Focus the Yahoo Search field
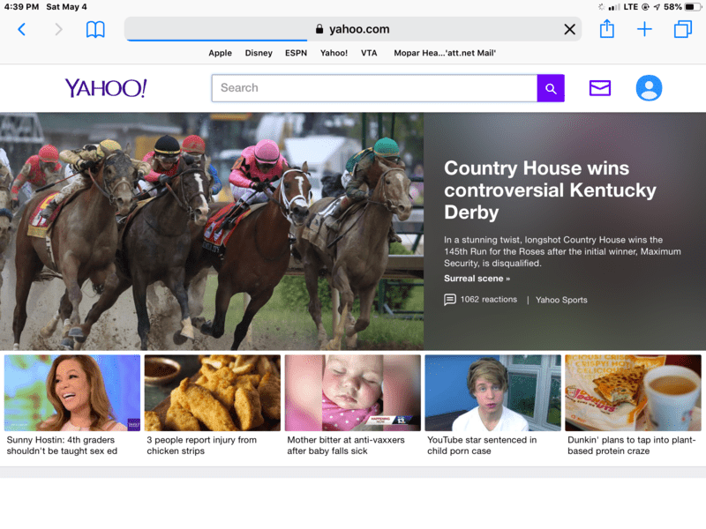This screenshot has height=529, width=706. pos(374,88)
